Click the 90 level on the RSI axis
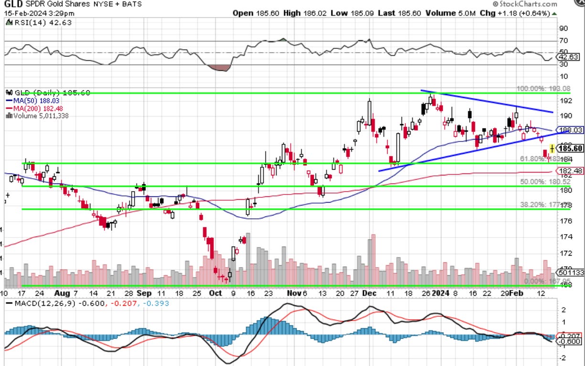 click(x=564, y=28)
